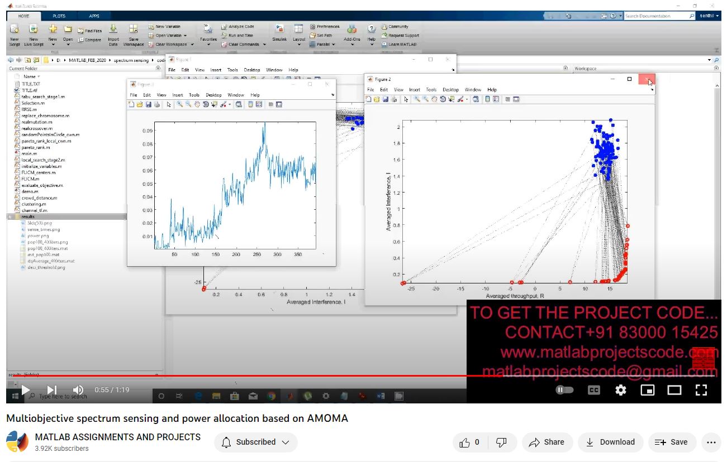Screen dimensions: 727x462
Task: Click Save icon in Figure 3 toolbar
Action: [x=148, y=104]
